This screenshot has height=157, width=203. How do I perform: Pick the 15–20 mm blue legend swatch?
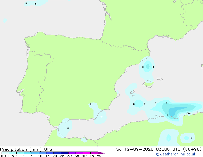click(x=50, y=153)
